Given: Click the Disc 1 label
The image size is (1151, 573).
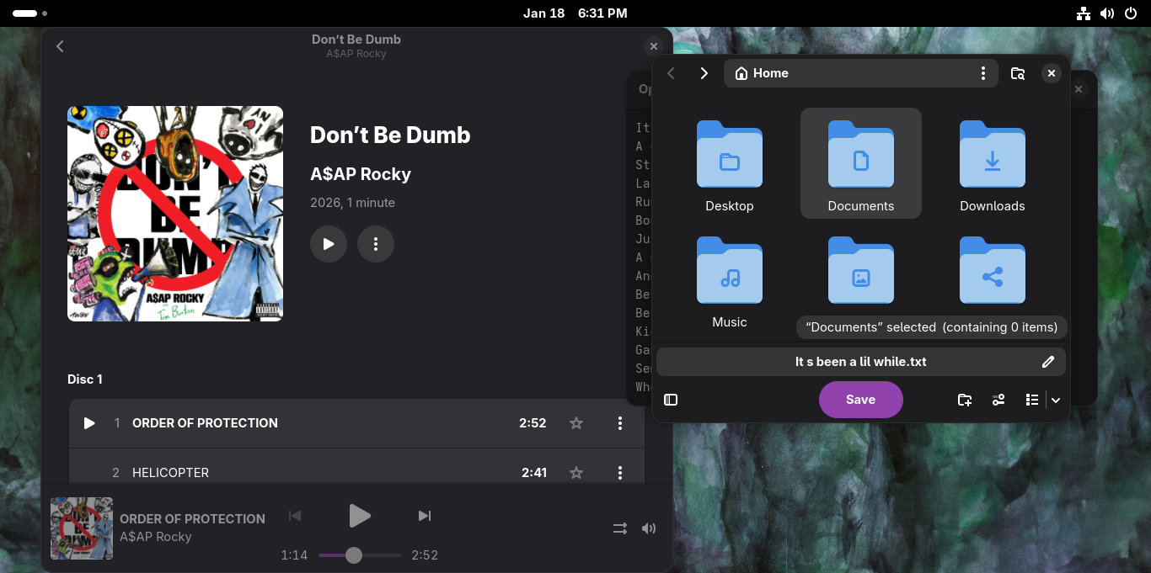Looking at the screenshot, I should coord(85,379).
